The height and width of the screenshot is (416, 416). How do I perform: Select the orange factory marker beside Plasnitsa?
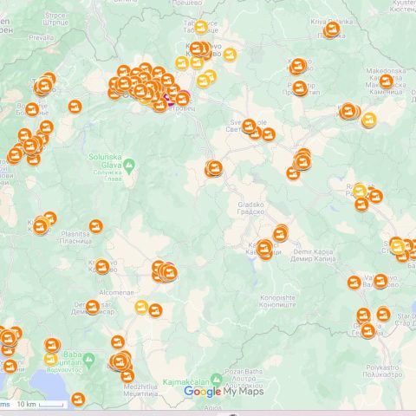tap(96, 226)
